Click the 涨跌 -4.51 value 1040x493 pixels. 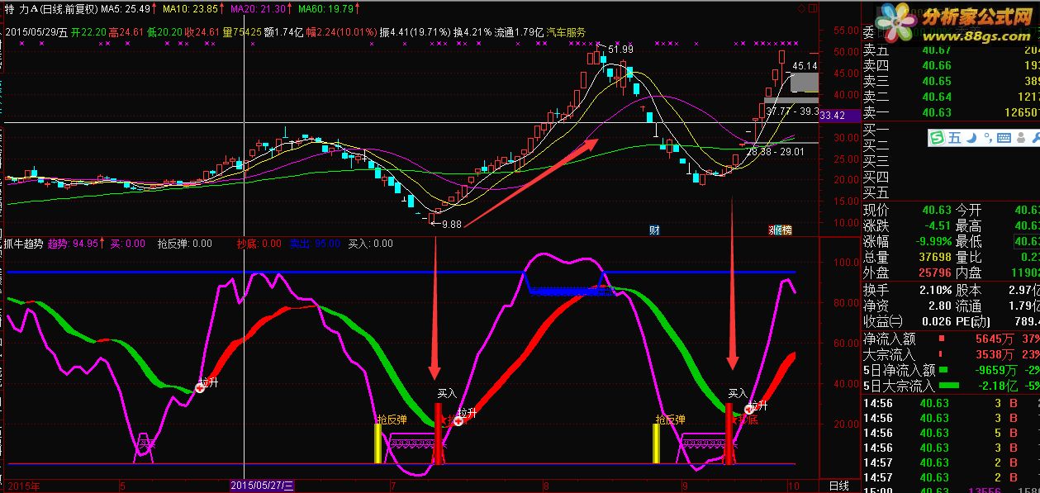pyautogui.click(x=938, y=225)
